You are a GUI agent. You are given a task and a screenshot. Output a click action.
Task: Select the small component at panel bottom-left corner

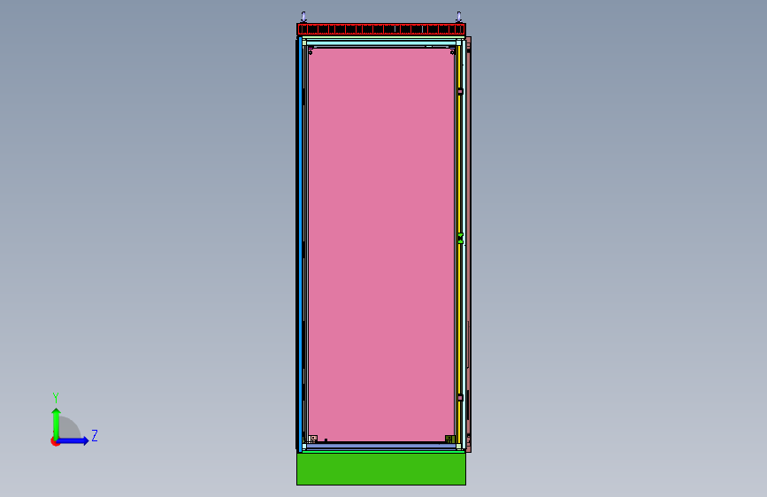tap(313, 439)
